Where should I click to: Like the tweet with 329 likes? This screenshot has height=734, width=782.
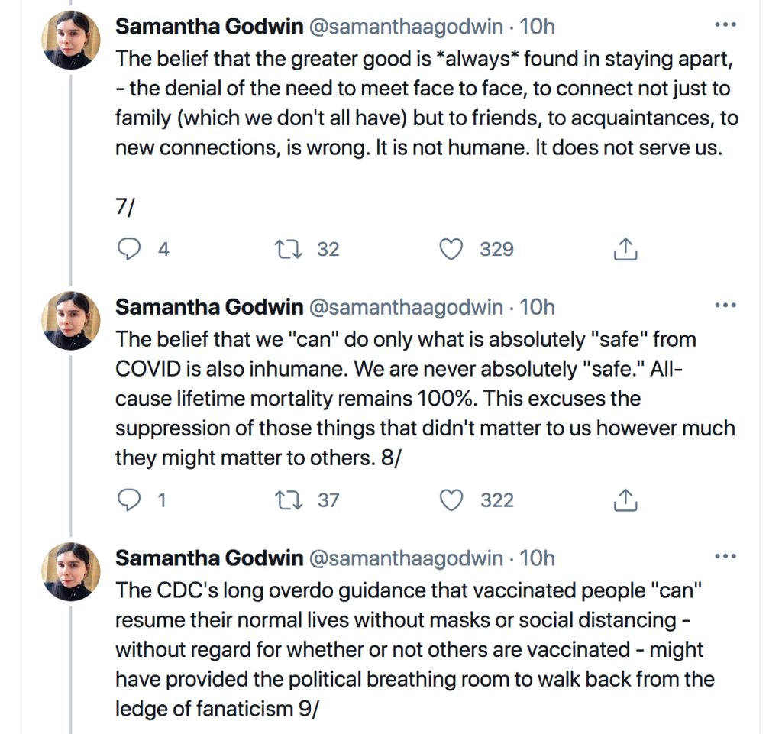(x=454, y=249)
